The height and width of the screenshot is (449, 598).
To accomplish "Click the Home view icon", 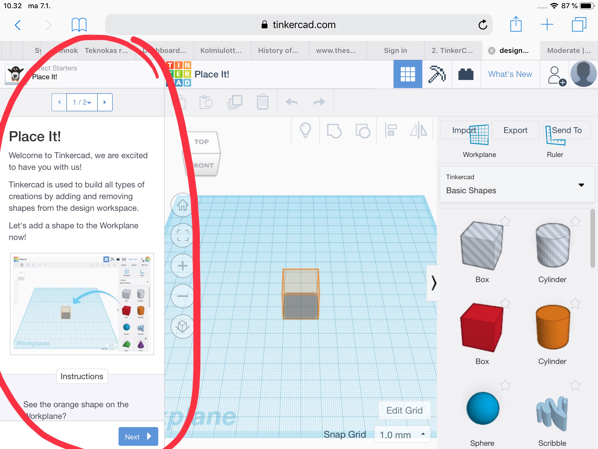I will tap(183, 205).
